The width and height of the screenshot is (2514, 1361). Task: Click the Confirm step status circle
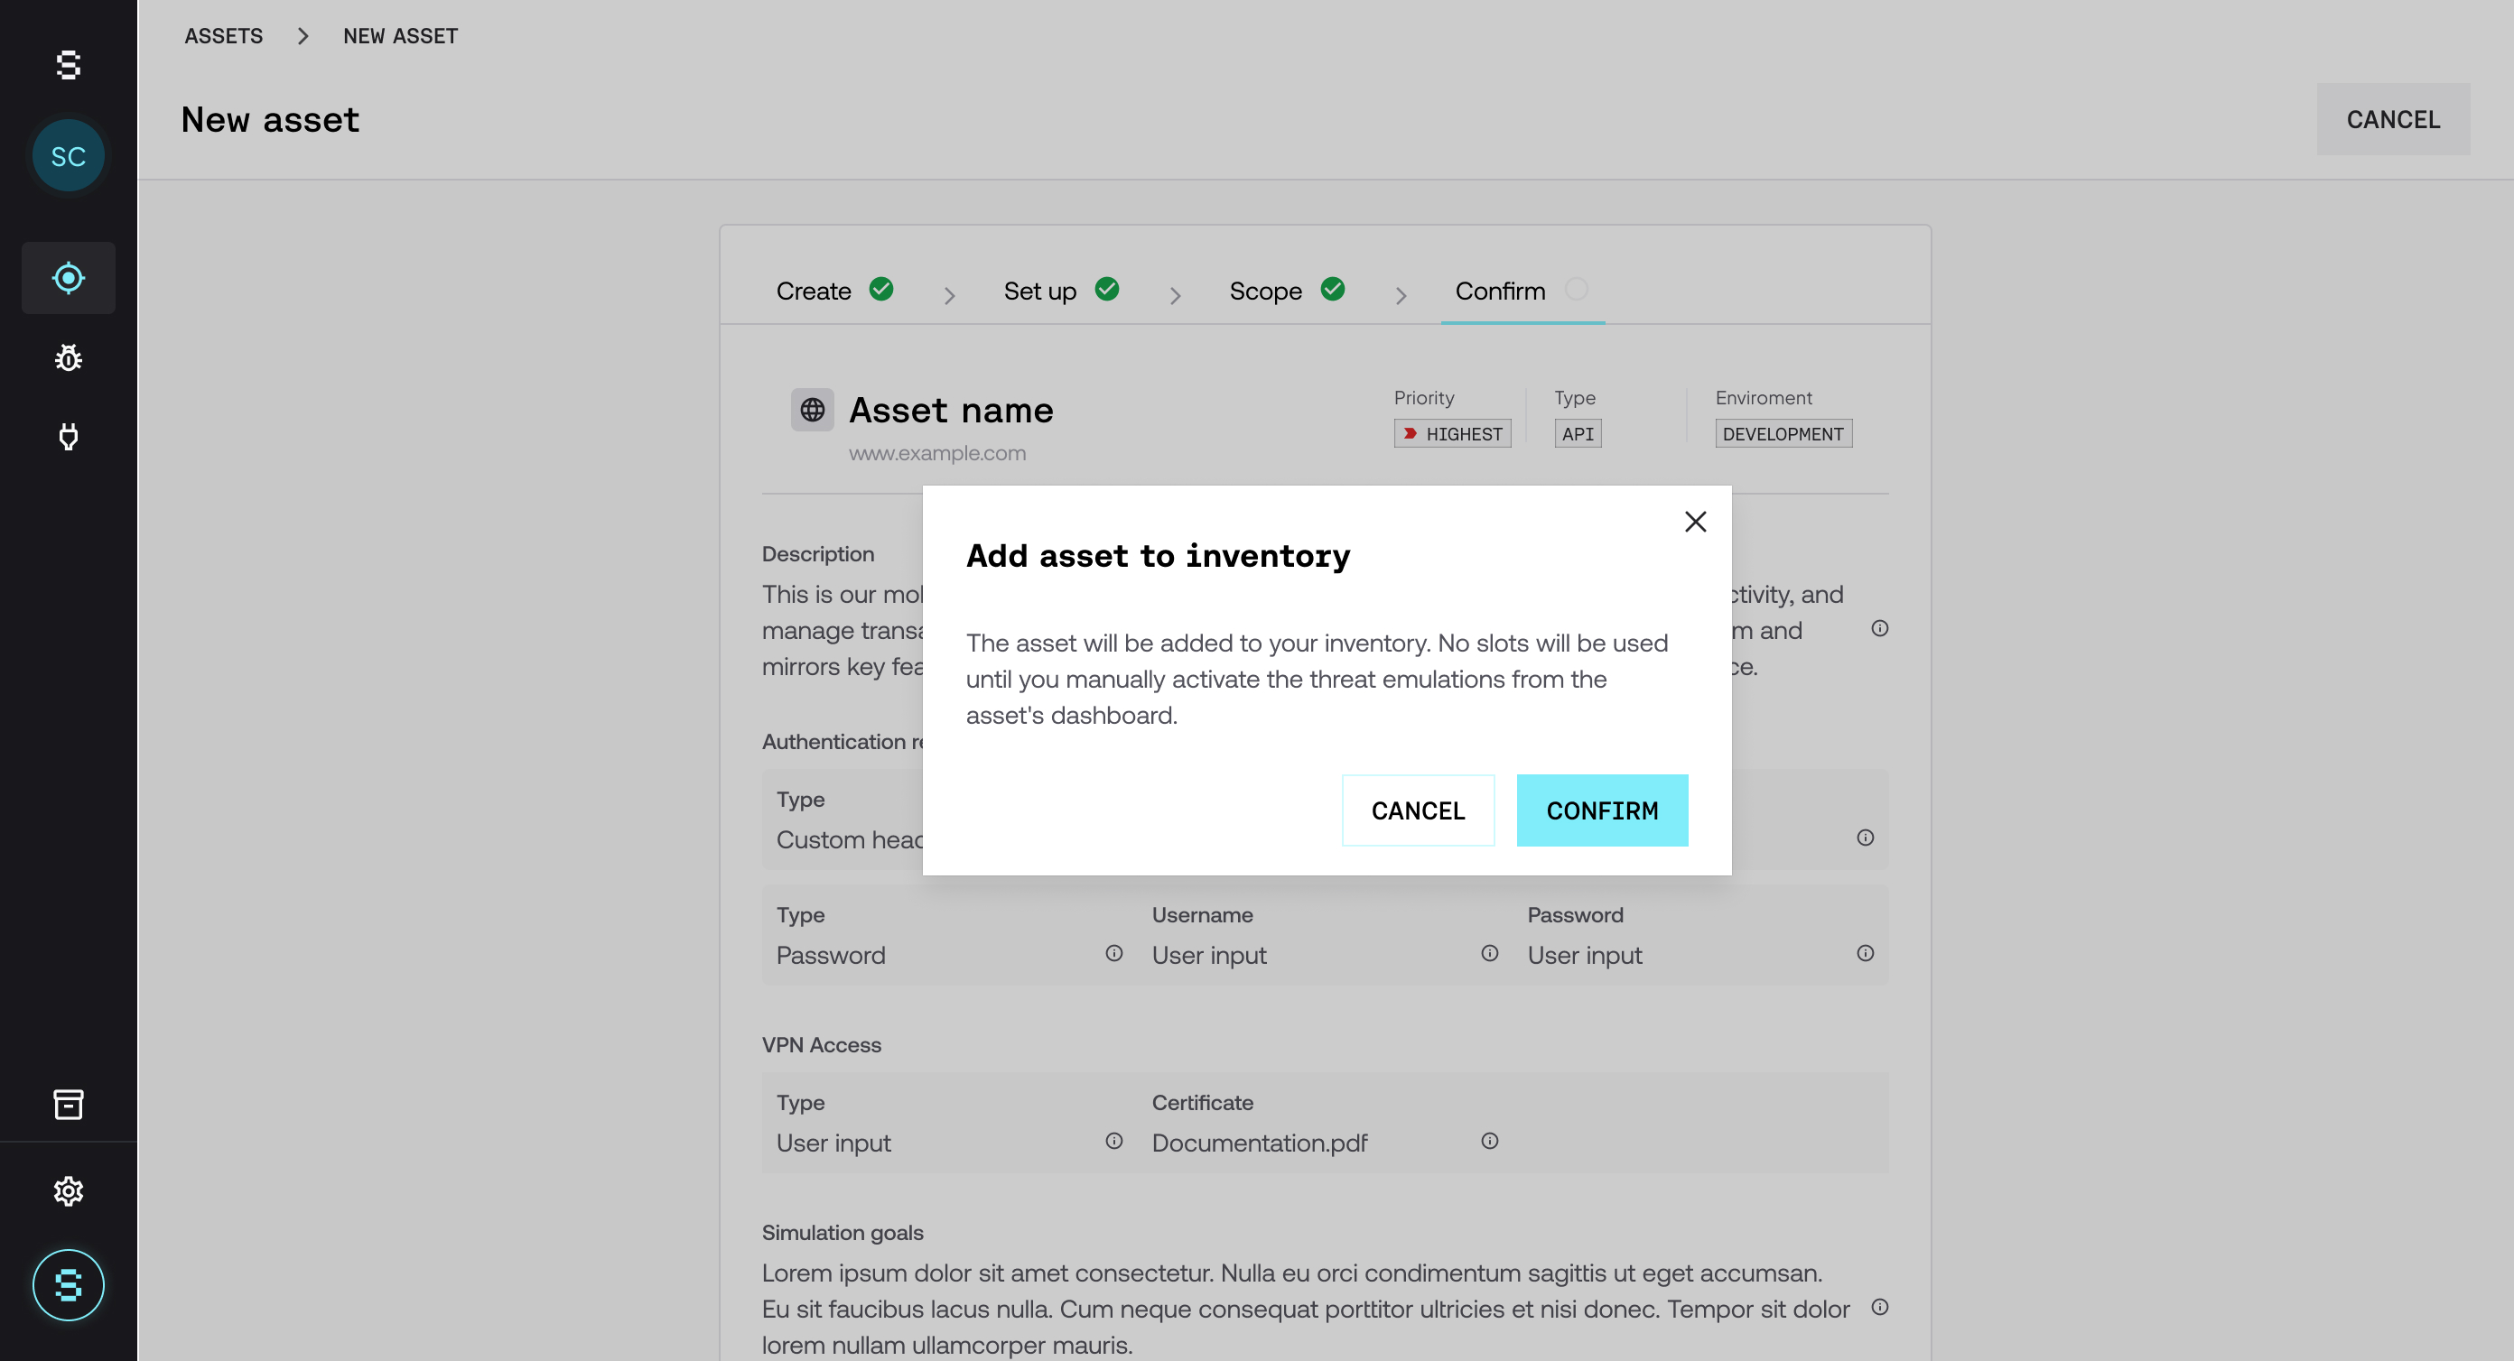[x=1575, y=290]
